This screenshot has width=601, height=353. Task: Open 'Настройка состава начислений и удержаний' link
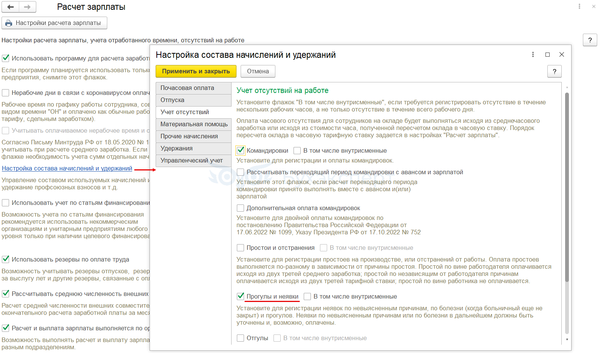point(67,169)
